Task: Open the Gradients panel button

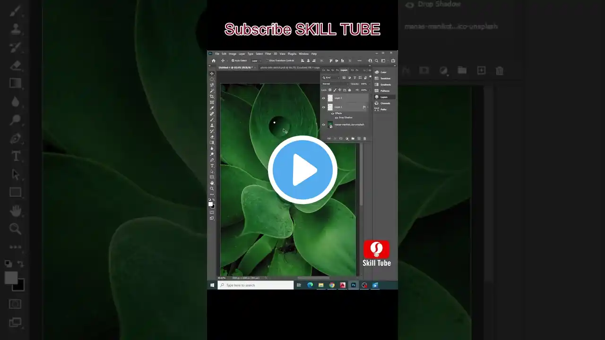Action: [384, 85]
